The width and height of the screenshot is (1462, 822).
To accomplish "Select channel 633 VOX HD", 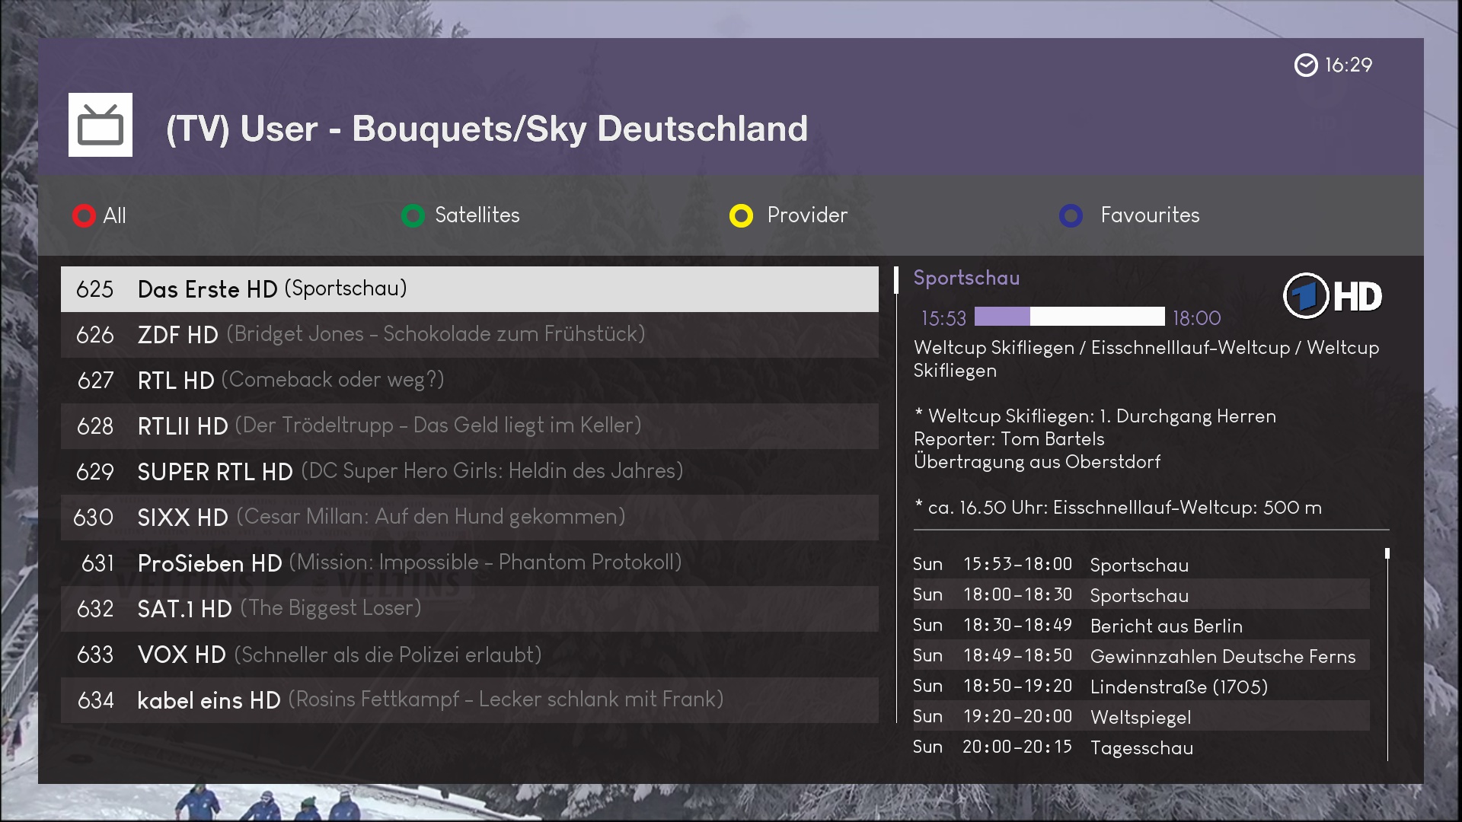I will (x=470, y=655).
